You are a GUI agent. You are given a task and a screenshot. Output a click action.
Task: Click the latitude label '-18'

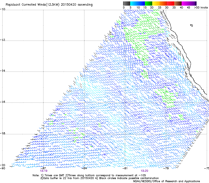(x=3, y=133)
